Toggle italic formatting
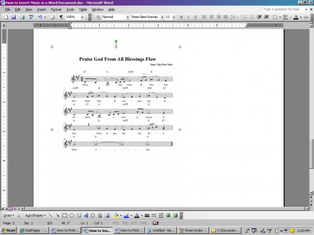Viewport: 314px width, 235px height. pos(188,17)
